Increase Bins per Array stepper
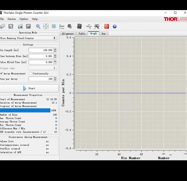187x181 pixels. click(x=55, y=78)
